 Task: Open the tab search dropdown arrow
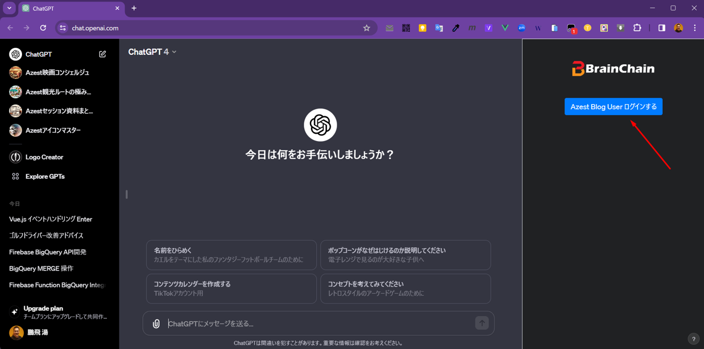click(x=9, y=8)
